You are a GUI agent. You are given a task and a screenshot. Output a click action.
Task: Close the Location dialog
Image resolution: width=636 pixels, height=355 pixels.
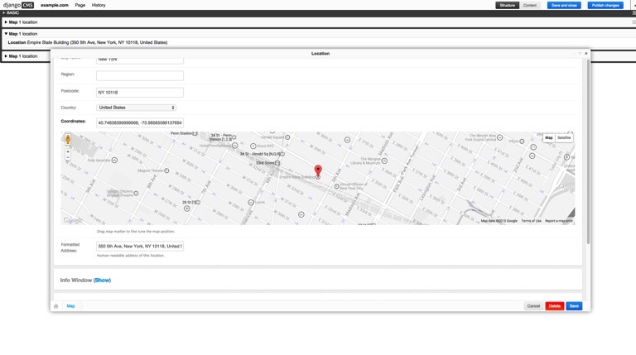[586, 54]
